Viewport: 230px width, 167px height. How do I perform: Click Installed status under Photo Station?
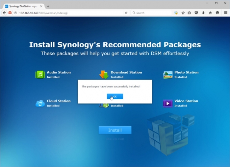(x=181, y=77)
